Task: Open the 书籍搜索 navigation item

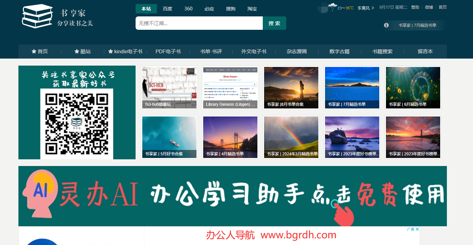Action: pyautogui.click(x=382, y=52)
